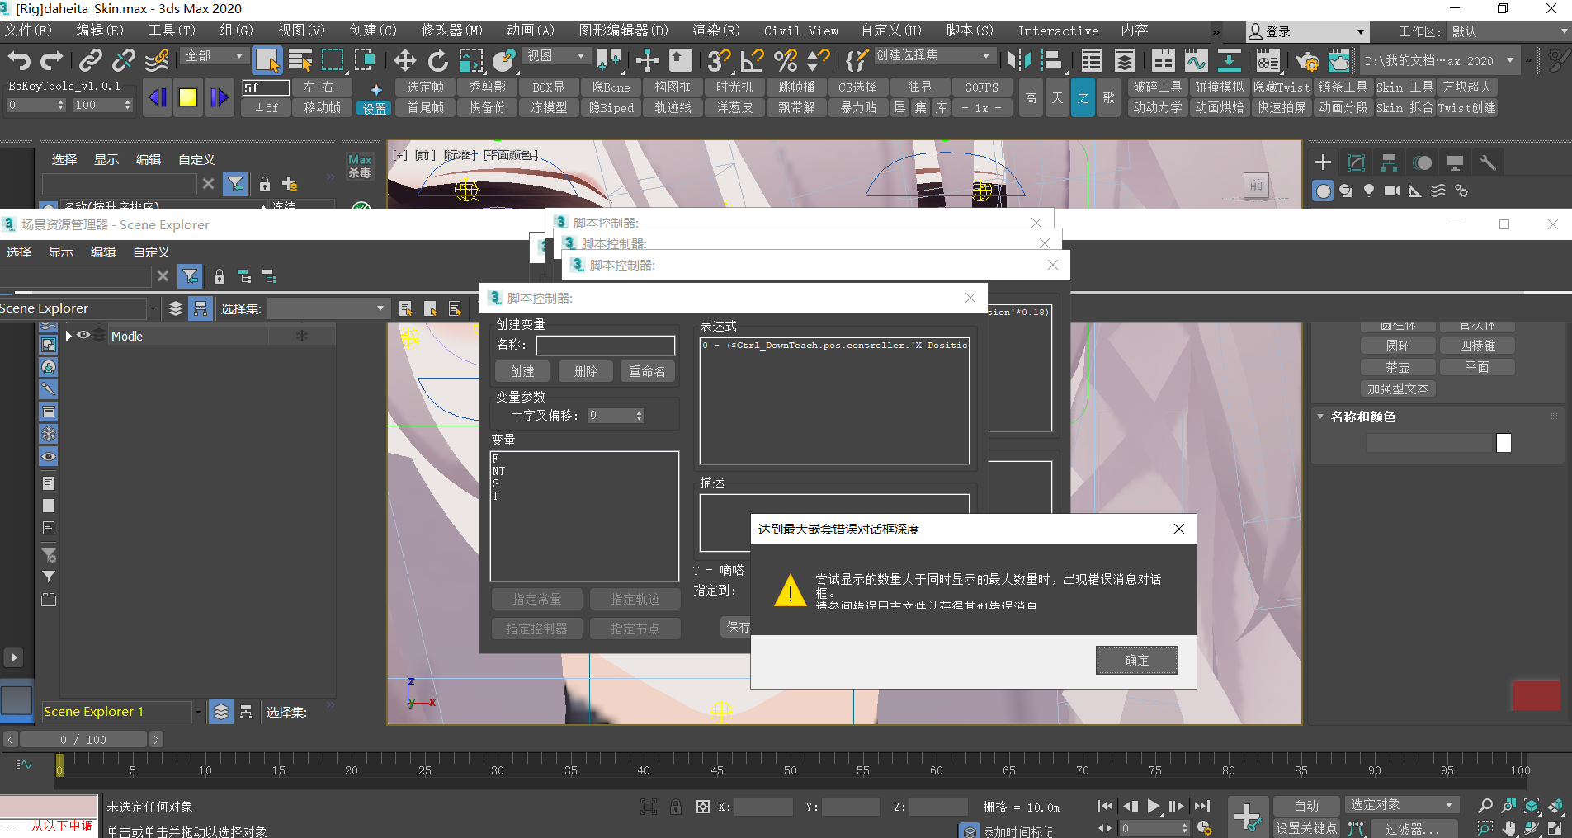
Task: Toggle the selection lock icon in status bar
Action: coord(676,807)
